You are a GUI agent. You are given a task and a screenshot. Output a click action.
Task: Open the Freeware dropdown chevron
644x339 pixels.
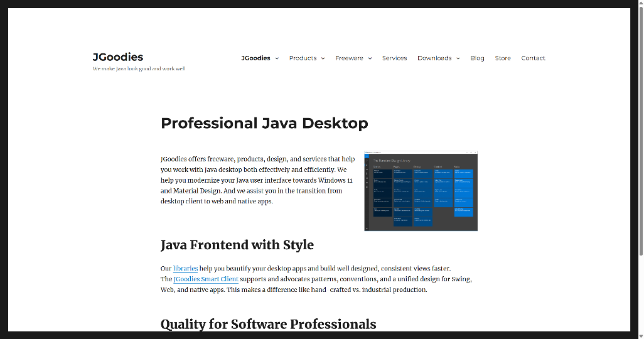pyautogui.click(x=370, y=58)
